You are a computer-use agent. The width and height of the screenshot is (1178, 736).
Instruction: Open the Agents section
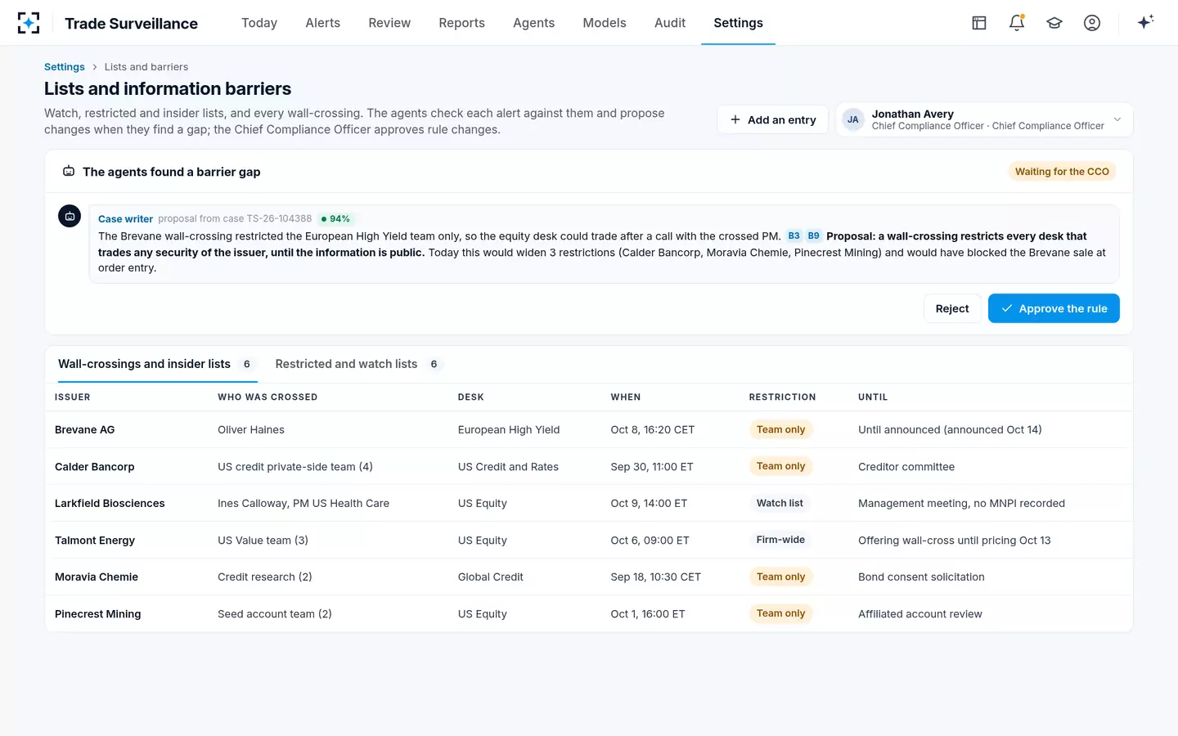click(534, 23)
